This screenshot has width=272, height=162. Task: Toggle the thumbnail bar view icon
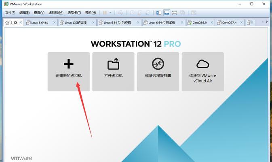(167, 13)
